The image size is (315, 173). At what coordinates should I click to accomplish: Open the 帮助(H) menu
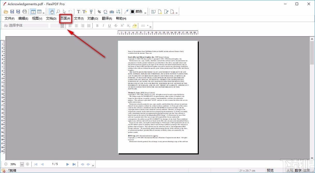121,18
